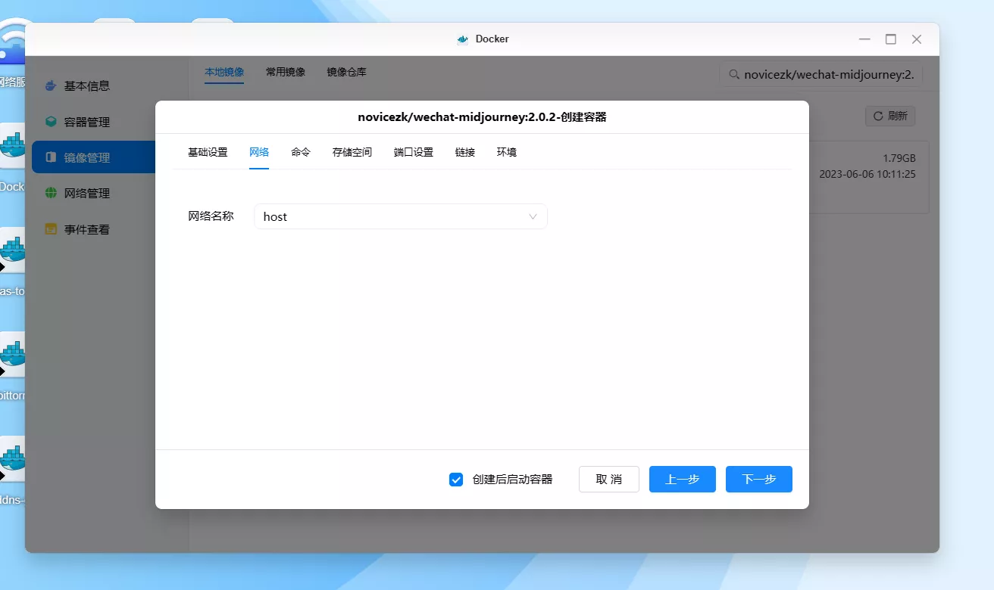
Task: Proceed with 下一步 button
Action: tap(759, 480)
